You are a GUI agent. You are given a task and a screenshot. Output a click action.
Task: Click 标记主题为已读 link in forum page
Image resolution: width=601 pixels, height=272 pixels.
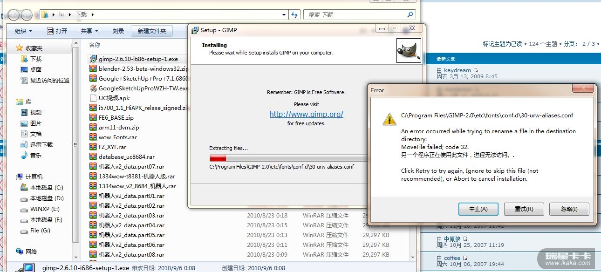[x=502, y=44]
